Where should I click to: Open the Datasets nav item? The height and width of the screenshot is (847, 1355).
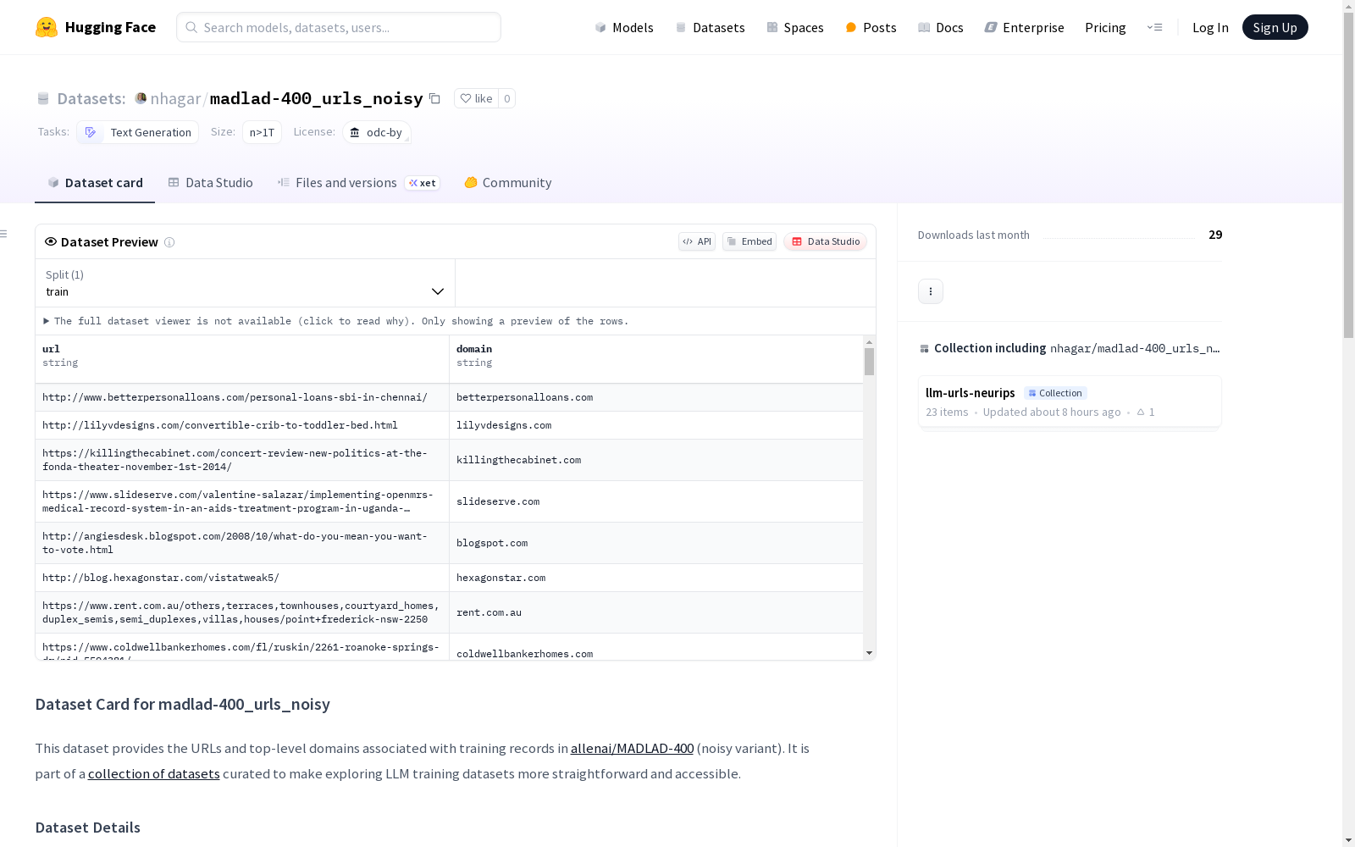(710, 27)
